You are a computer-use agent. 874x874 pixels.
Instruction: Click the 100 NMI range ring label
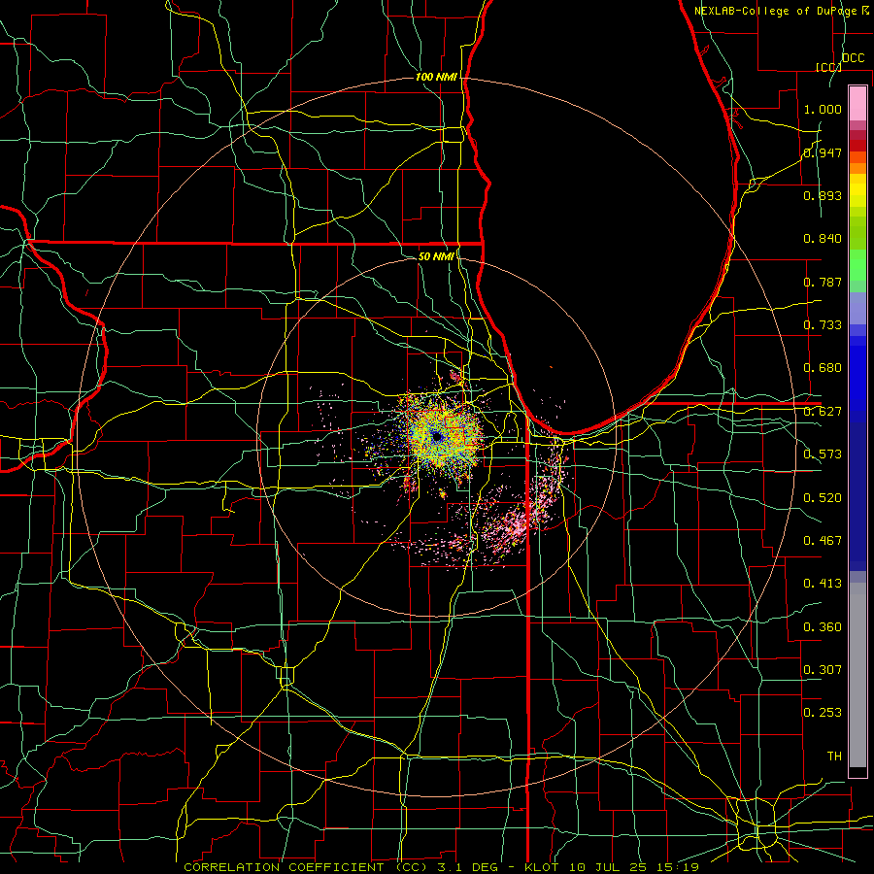(x=436, y=77)
